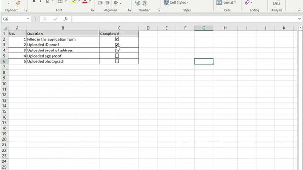
Task: Click the Increase Decimal icon
Action: click(137, 3)
